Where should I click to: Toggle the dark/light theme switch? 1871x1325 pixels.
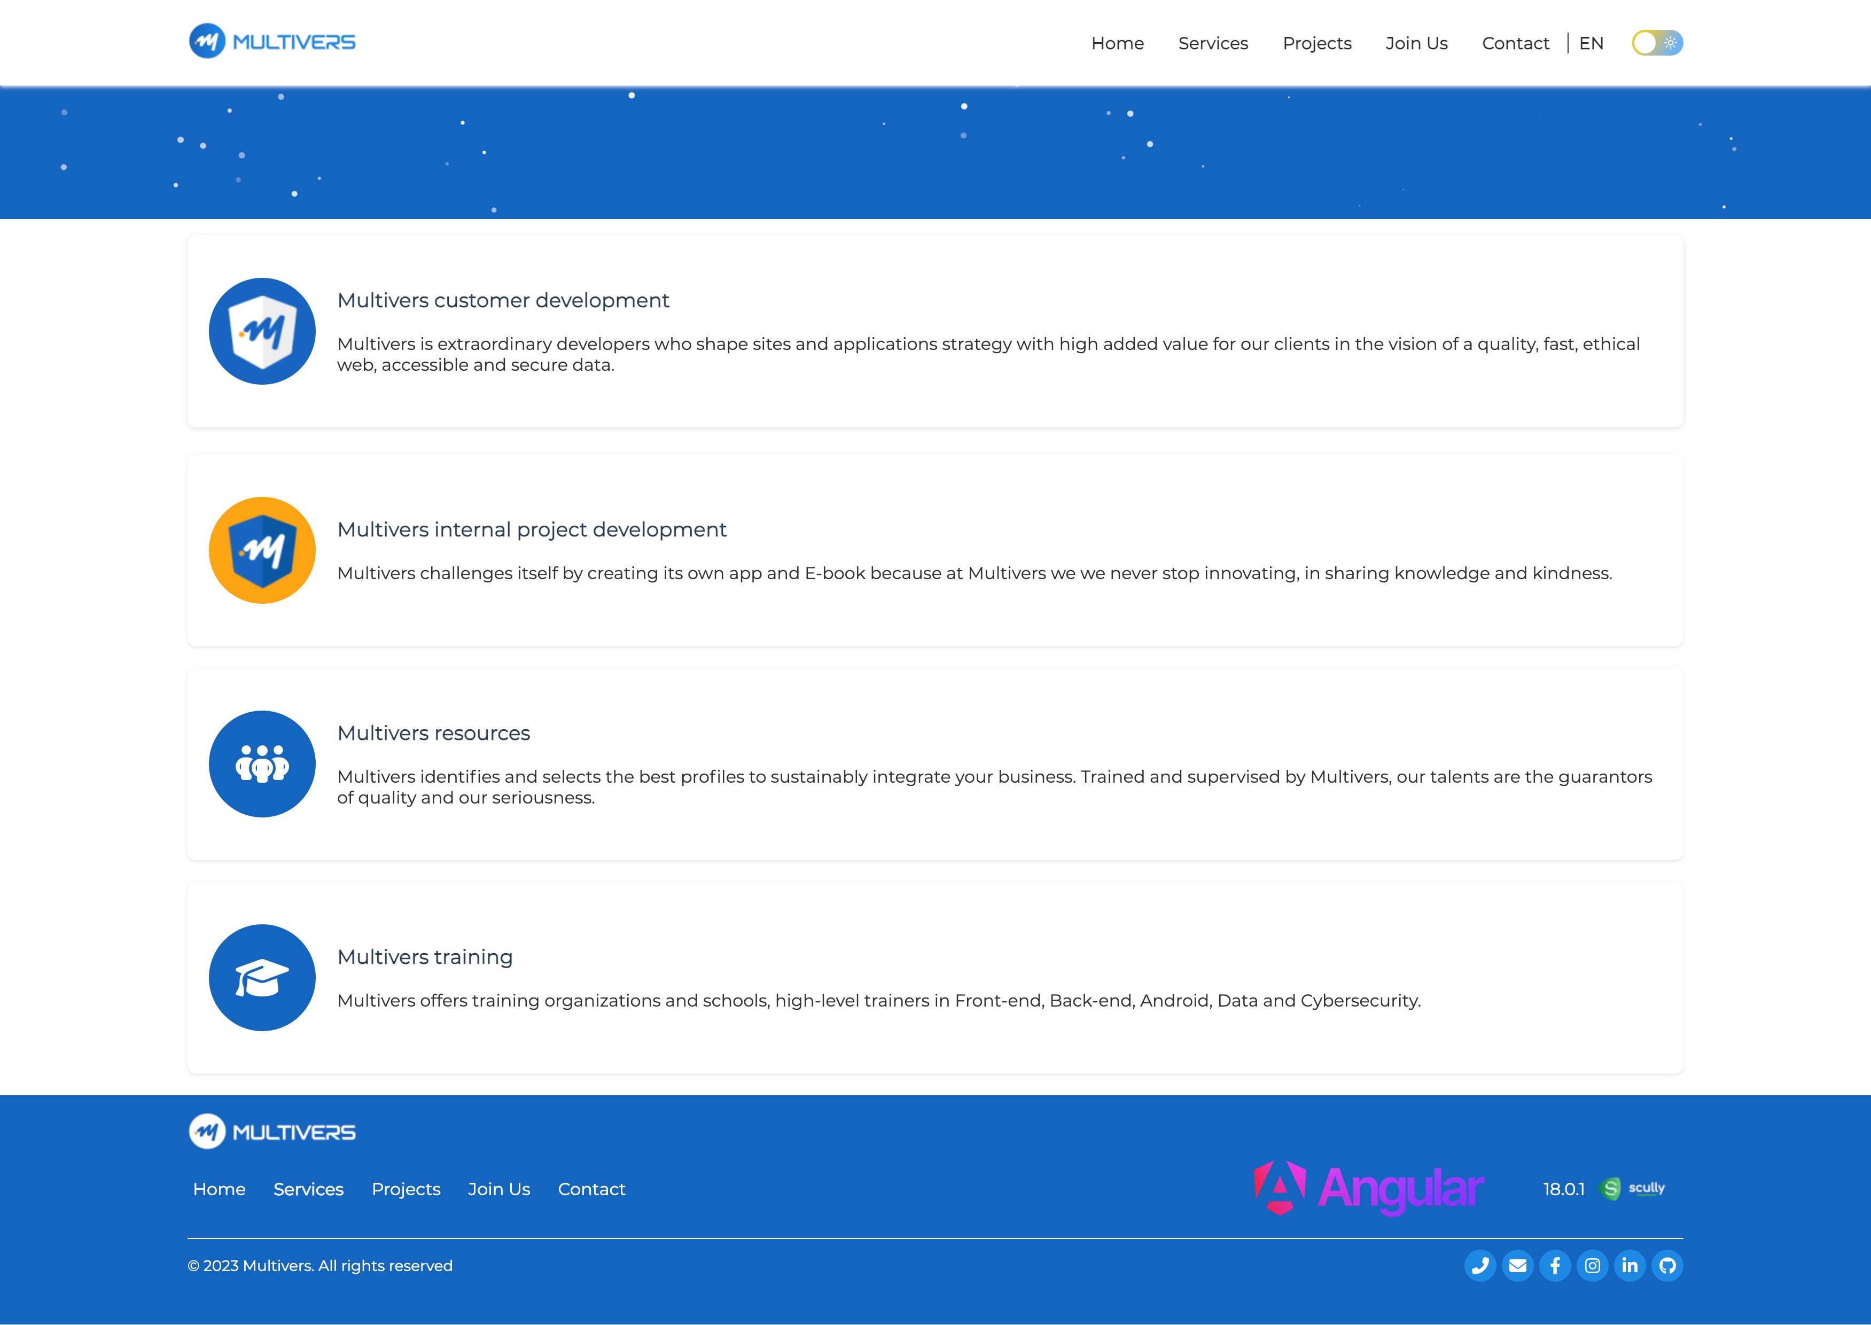tap(1657, 42)
